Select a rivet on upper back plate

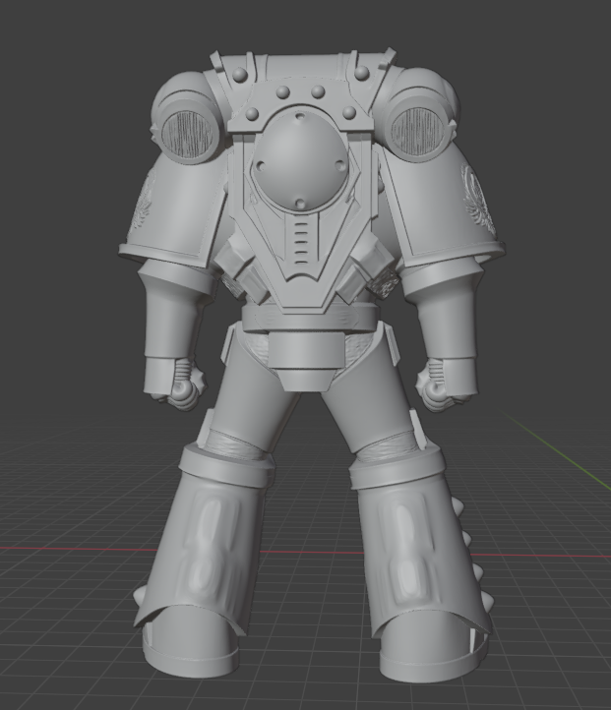282,91
